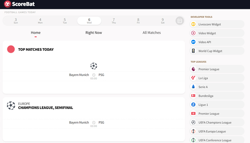This screenshot has width=250, height=143.
Task: Switch to the Home tab
Action: tap(36, 33)
